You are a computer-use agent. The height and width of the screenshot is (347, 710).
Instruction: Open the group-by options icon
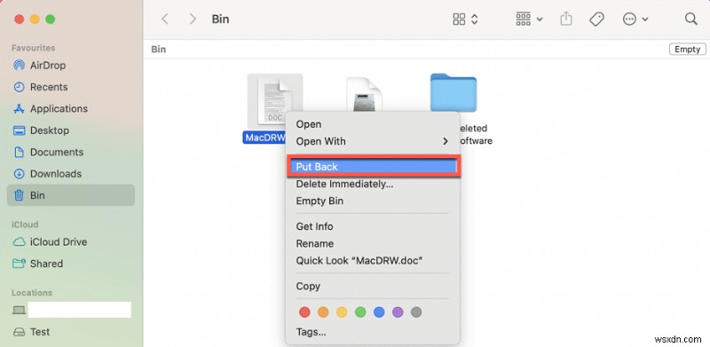[523, 19]
